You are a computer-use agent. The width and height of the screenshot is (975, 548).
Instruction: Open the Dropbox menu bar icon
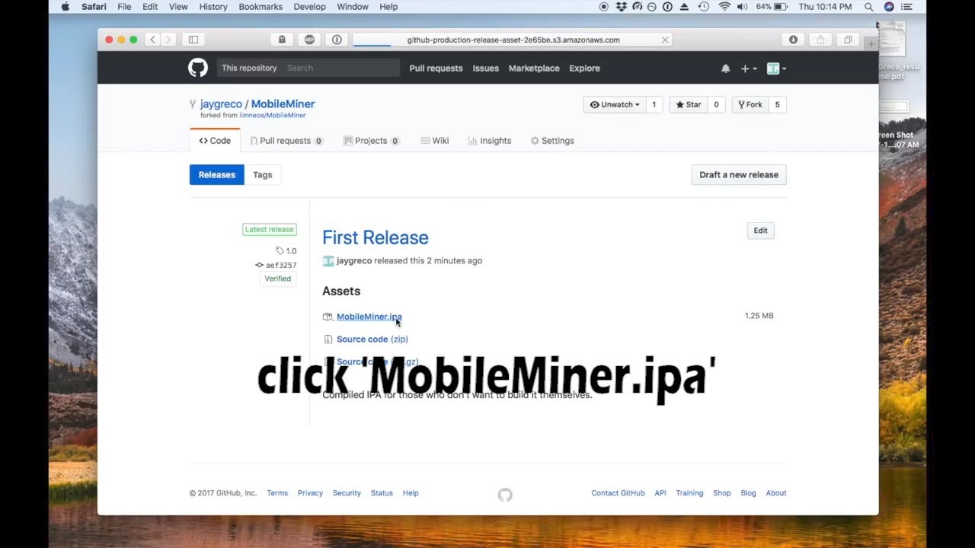pyautogui.click(x=621, y=7)
